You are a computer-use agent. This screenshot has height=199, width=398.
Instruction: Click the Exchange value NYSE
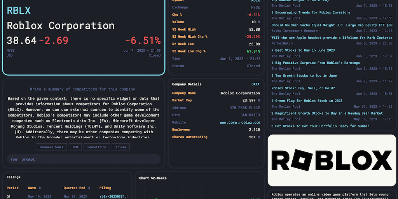[256, 7]
